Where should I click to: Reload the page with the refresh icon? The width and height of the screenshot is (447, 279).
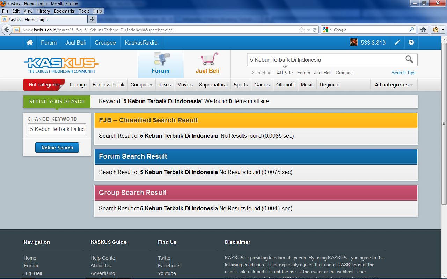click(314, 30)
